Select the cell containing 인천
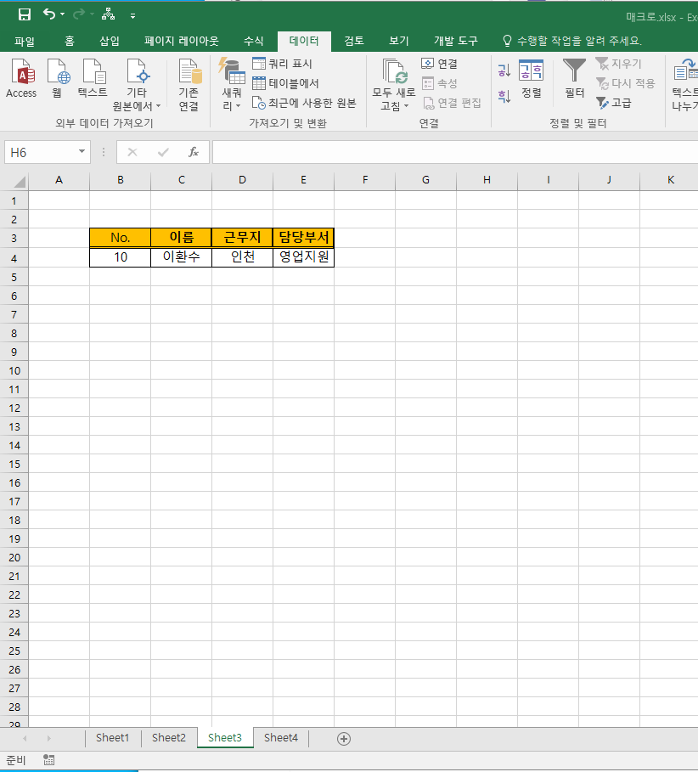Image resolution: width=698 pixels, height=772 pixels. click(x=242, y=257)
